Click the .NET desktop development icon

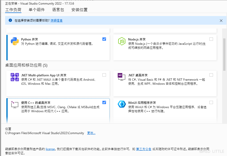[122, 77]
